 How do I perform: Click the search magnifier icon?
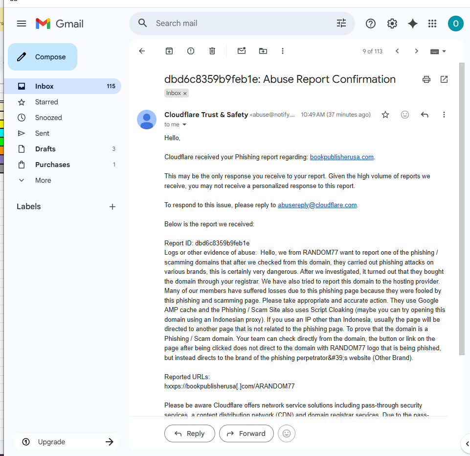point(142,23)
